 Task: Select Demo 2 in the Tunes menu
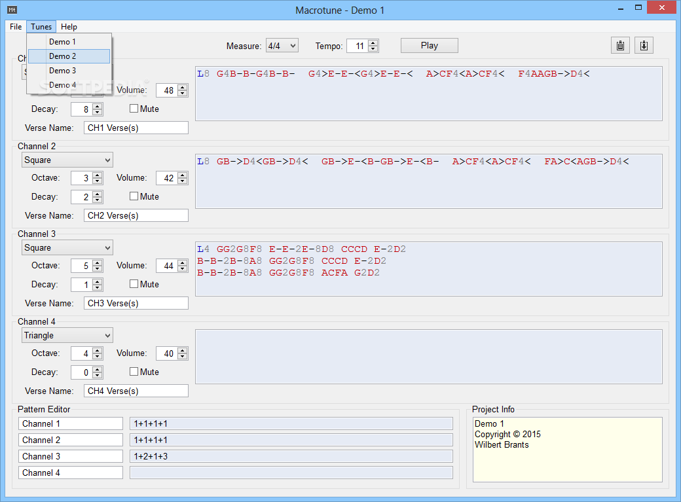(69, 56)
